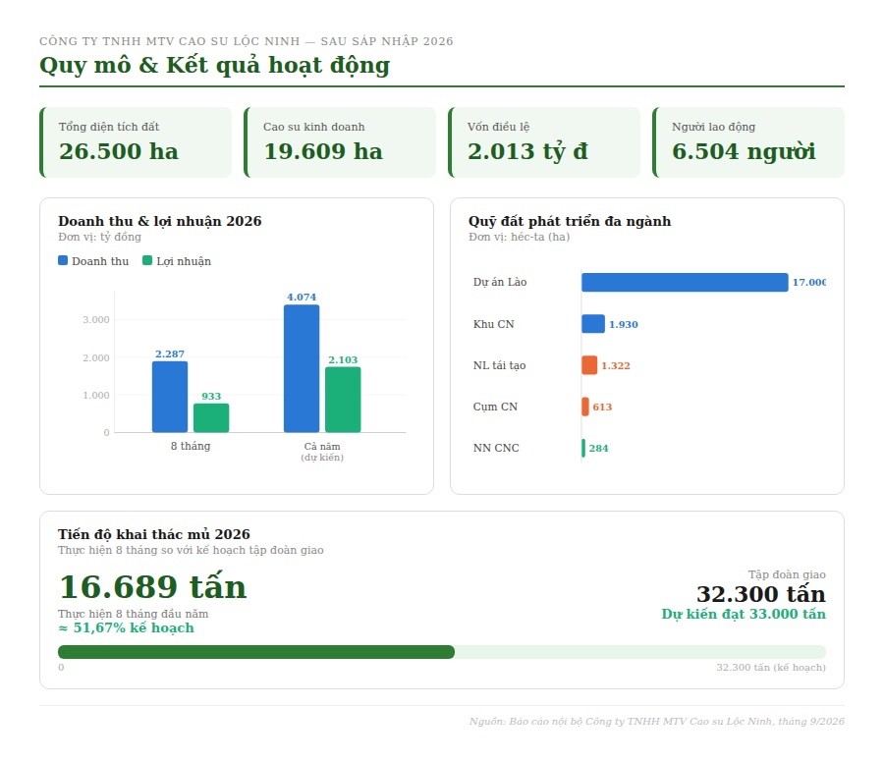Click the "2.103" bar value label
The width and height of the screenshot is (884, 762).
pyautogui.click(x=343, y=359)
